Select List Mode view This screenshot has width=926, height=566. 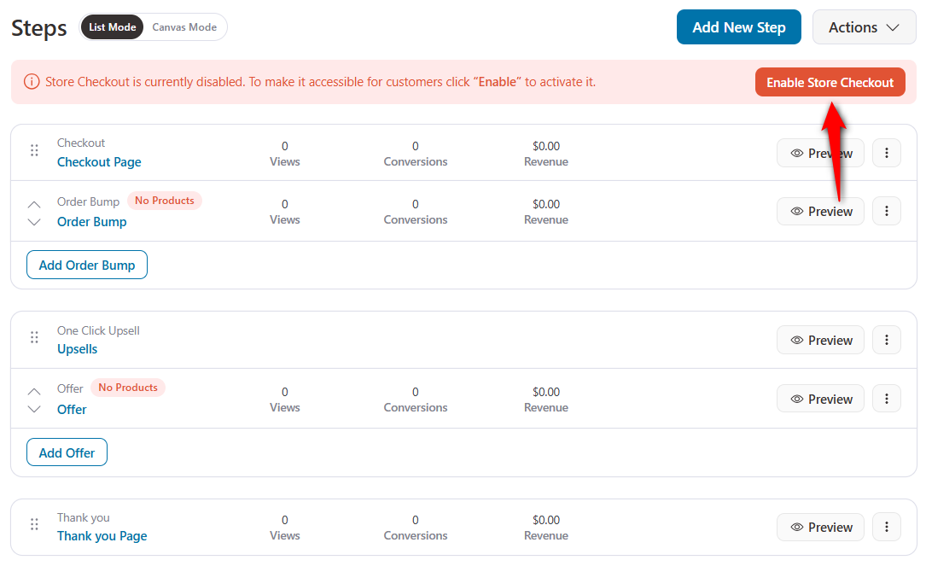tap(112, 27)
